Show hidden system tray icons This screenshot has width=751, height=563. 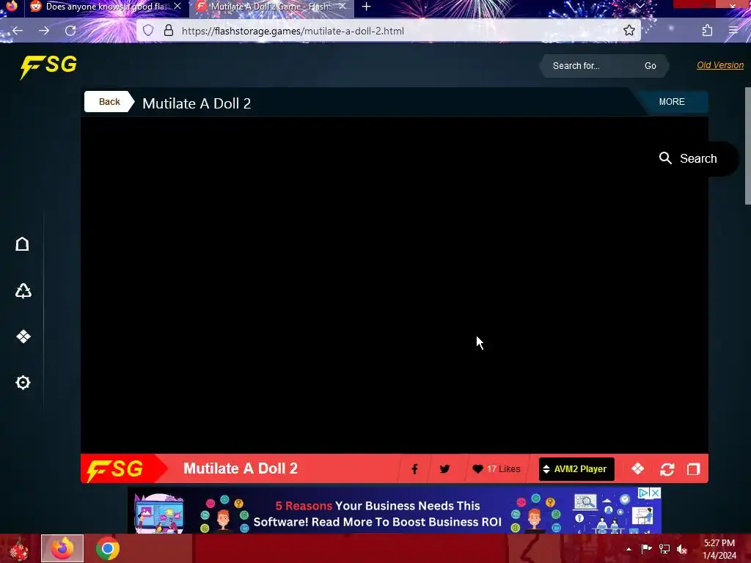[x=629, y=549]
